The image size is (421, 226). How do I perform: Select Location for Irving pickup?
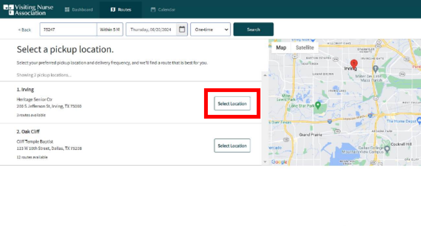tap(232, 104)
